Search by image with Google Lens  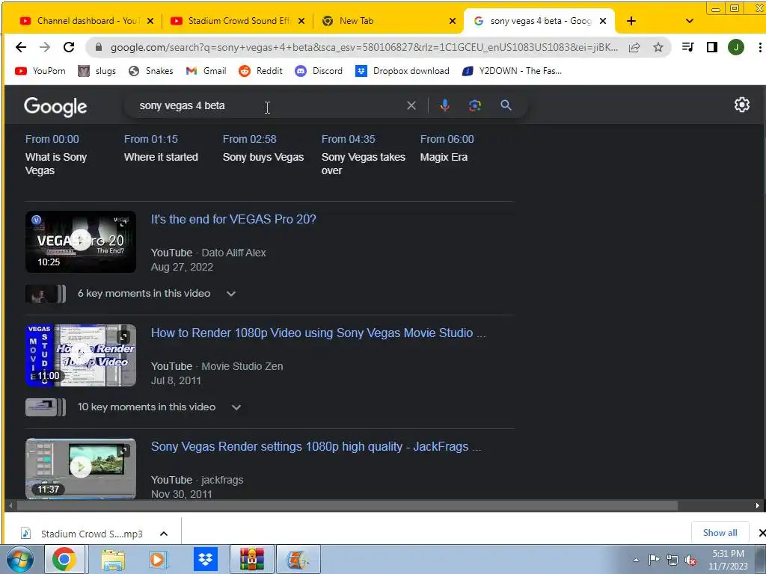(x=475, y=105)
